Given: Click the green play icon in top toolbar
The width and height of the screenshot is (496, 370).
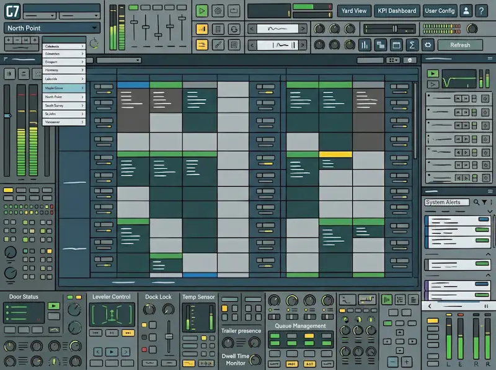Looking at the screenshot, I should coord(201,11).
